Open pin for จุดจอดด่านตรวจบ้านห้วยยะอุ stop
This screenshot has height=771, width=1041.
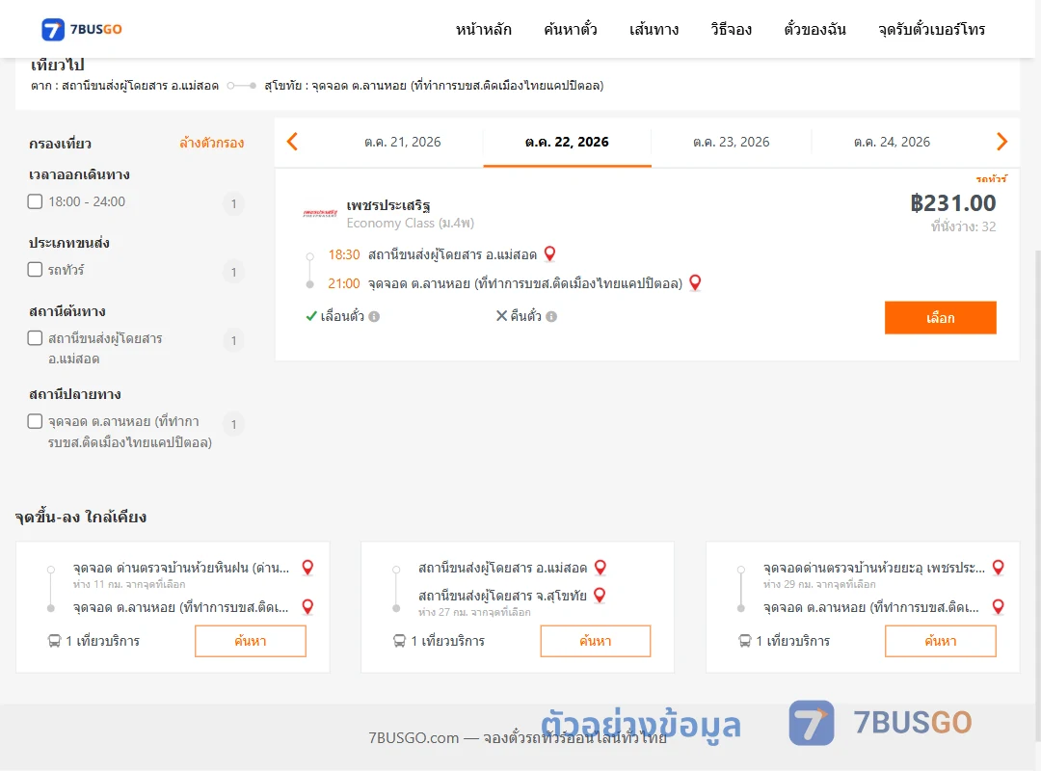[x=998, y=567]
